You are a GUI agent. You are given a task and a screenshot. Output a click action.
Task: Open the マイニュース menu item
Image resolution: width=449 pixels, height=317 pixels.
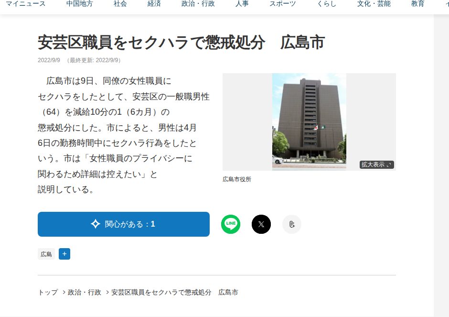pos(25,4)
